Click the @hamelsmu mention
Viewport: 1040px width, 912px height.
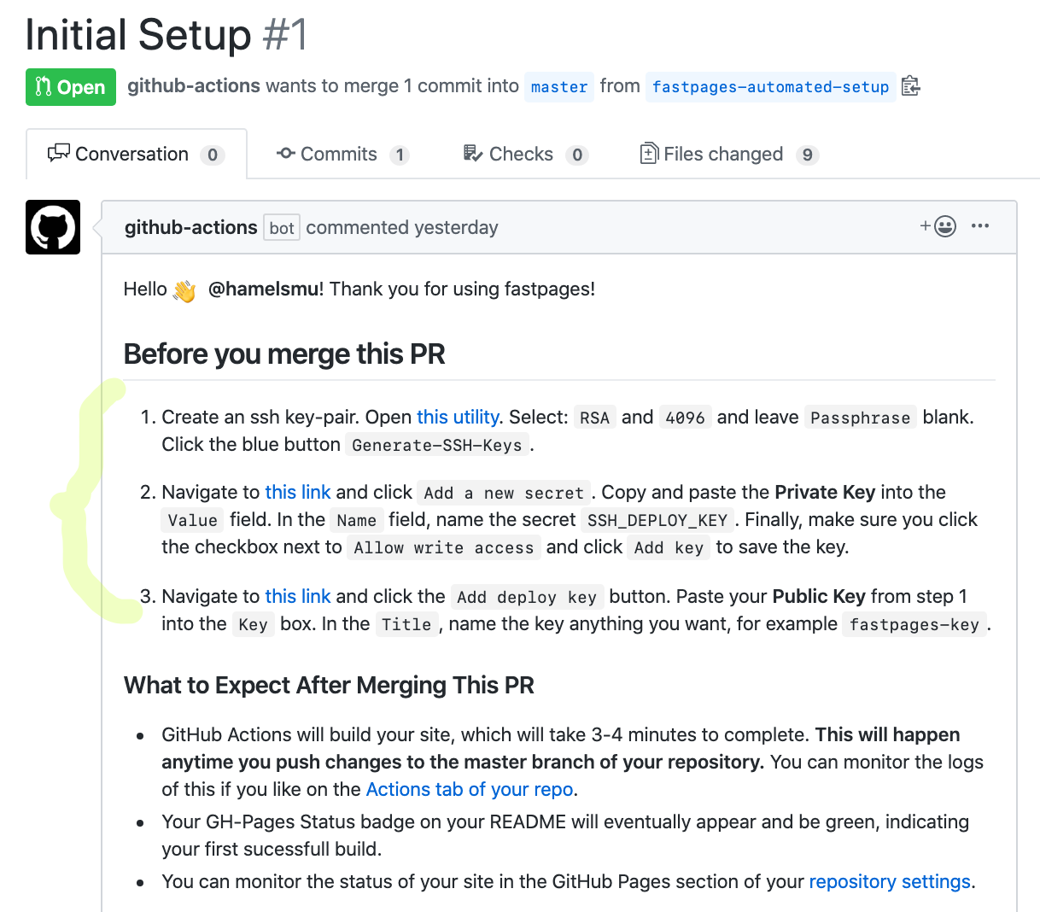point(264,289)
